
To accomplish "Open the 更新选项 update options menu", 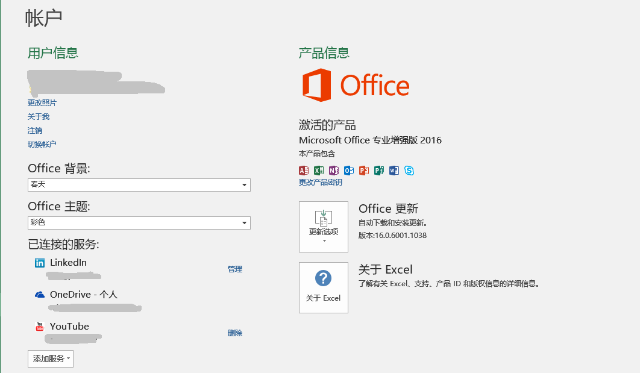I will pos(324,227).
